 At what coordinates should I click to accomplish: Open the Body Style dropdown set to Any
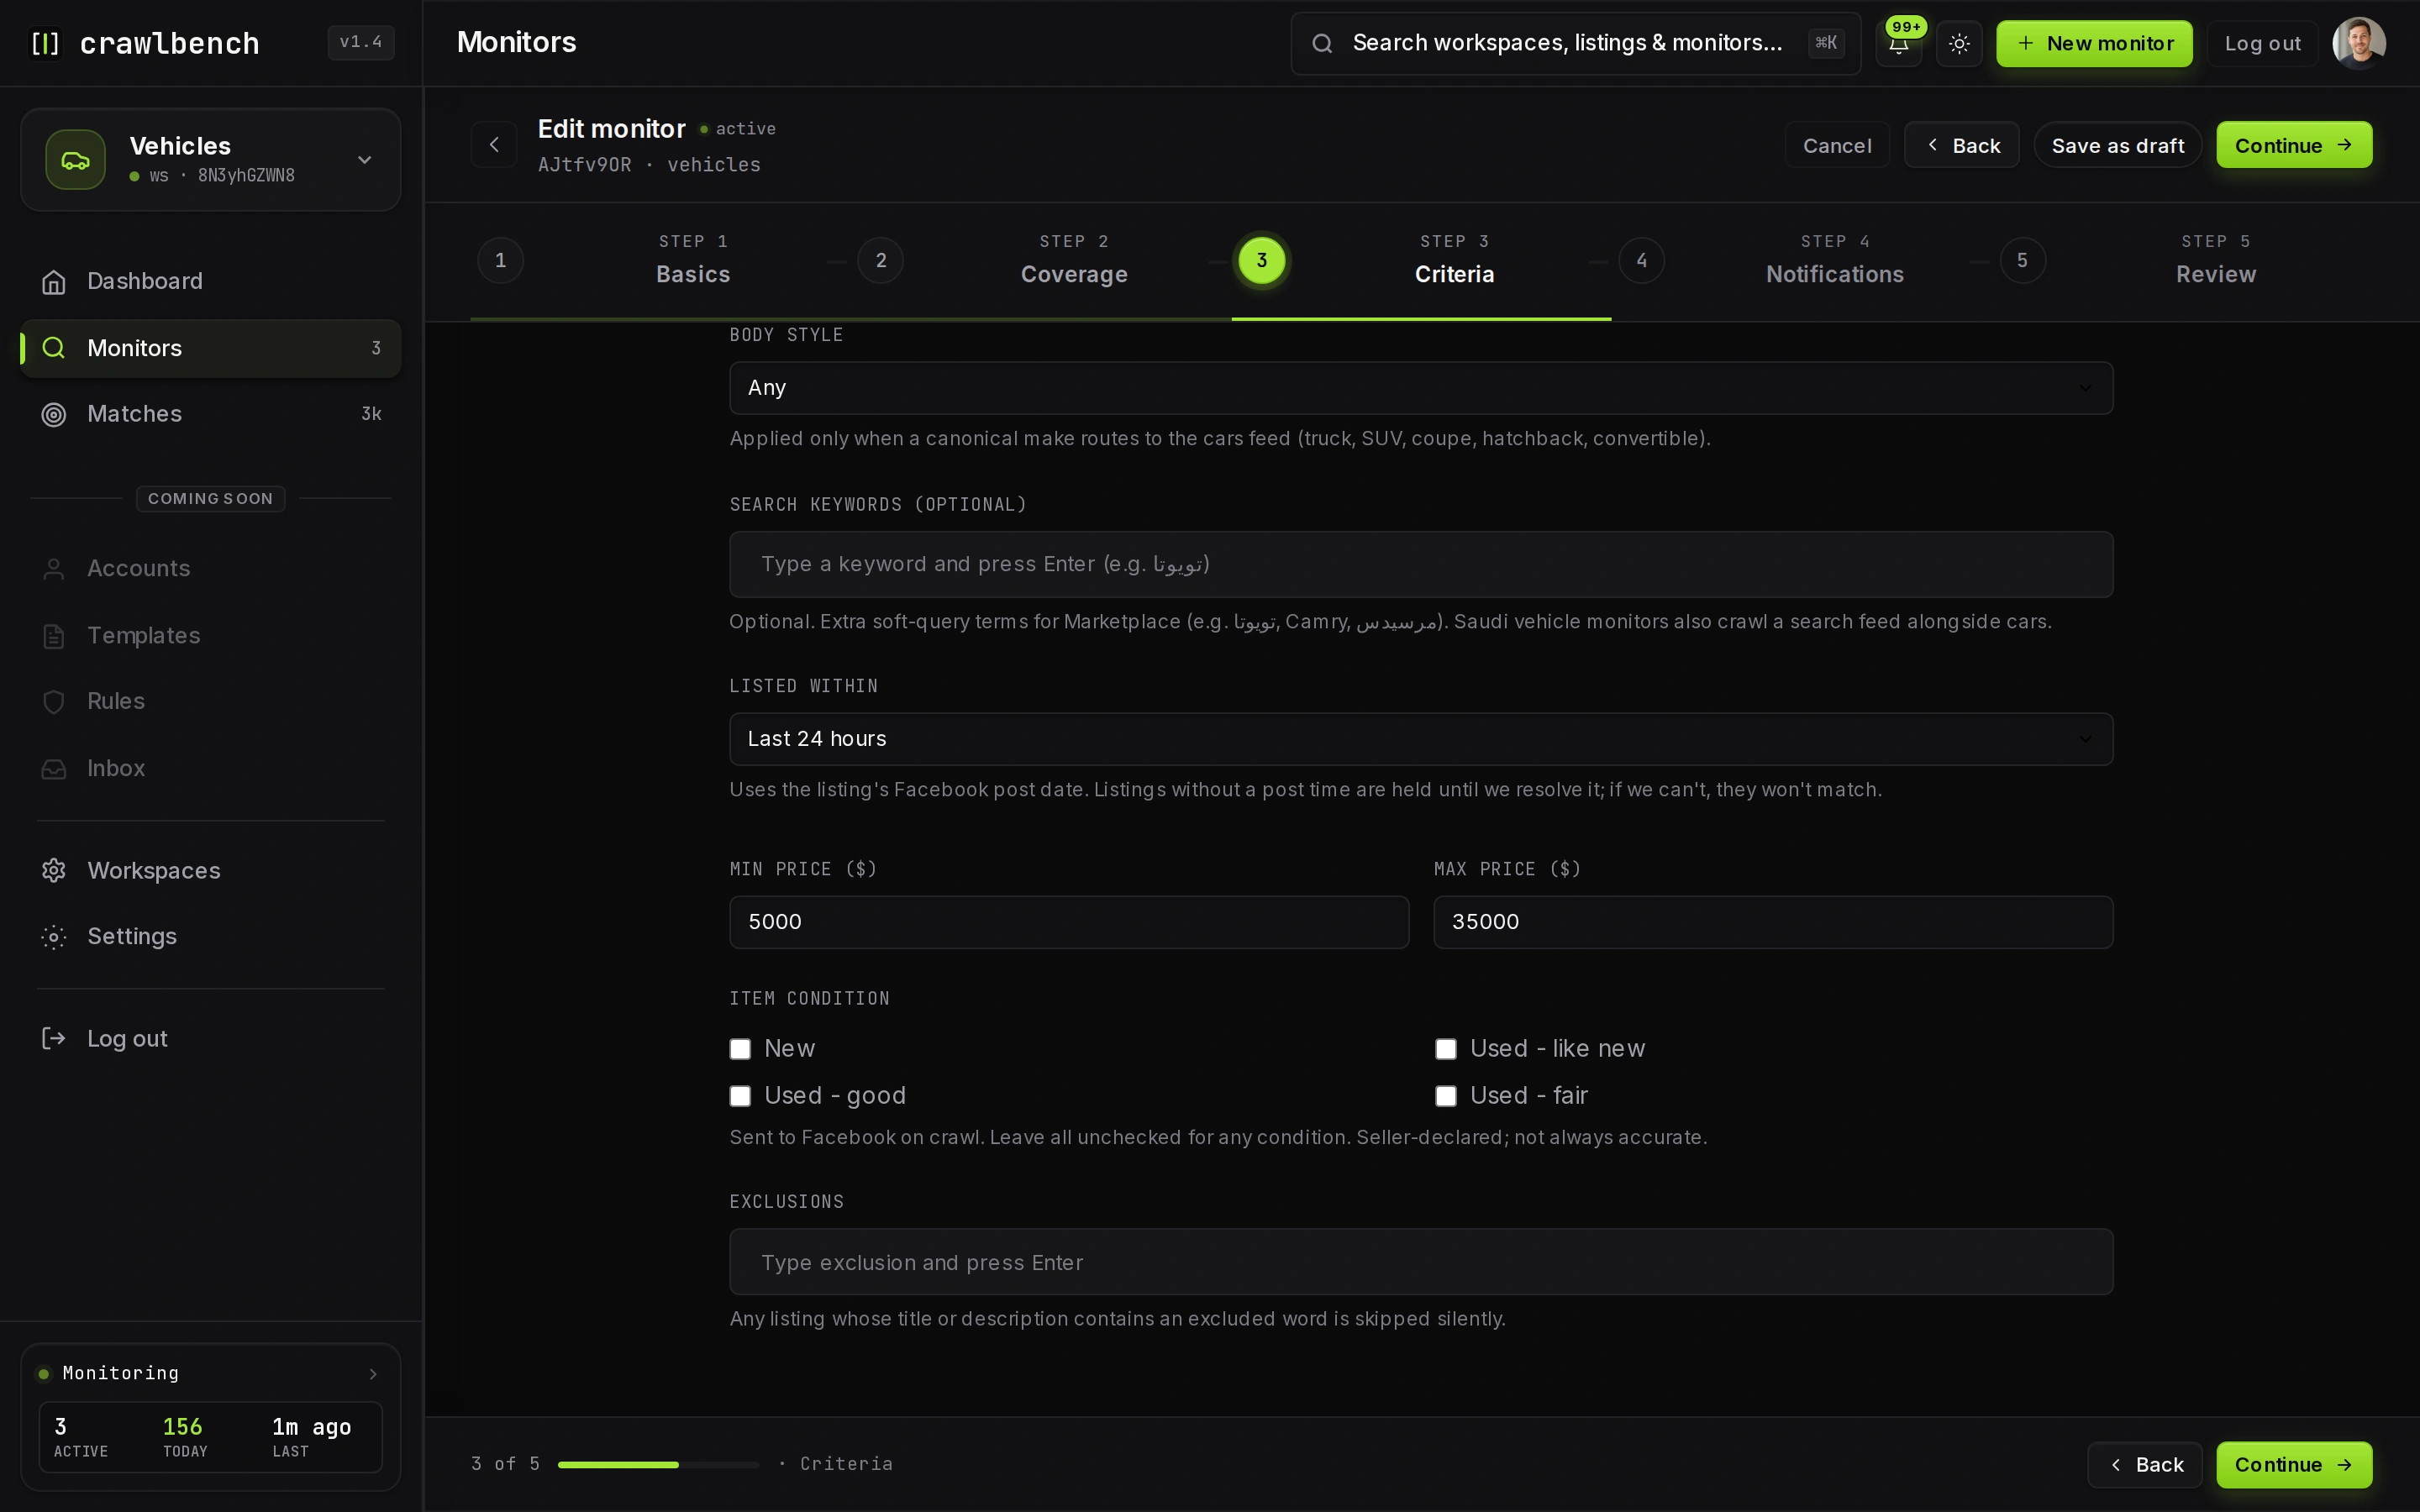tap(1421, 388)
